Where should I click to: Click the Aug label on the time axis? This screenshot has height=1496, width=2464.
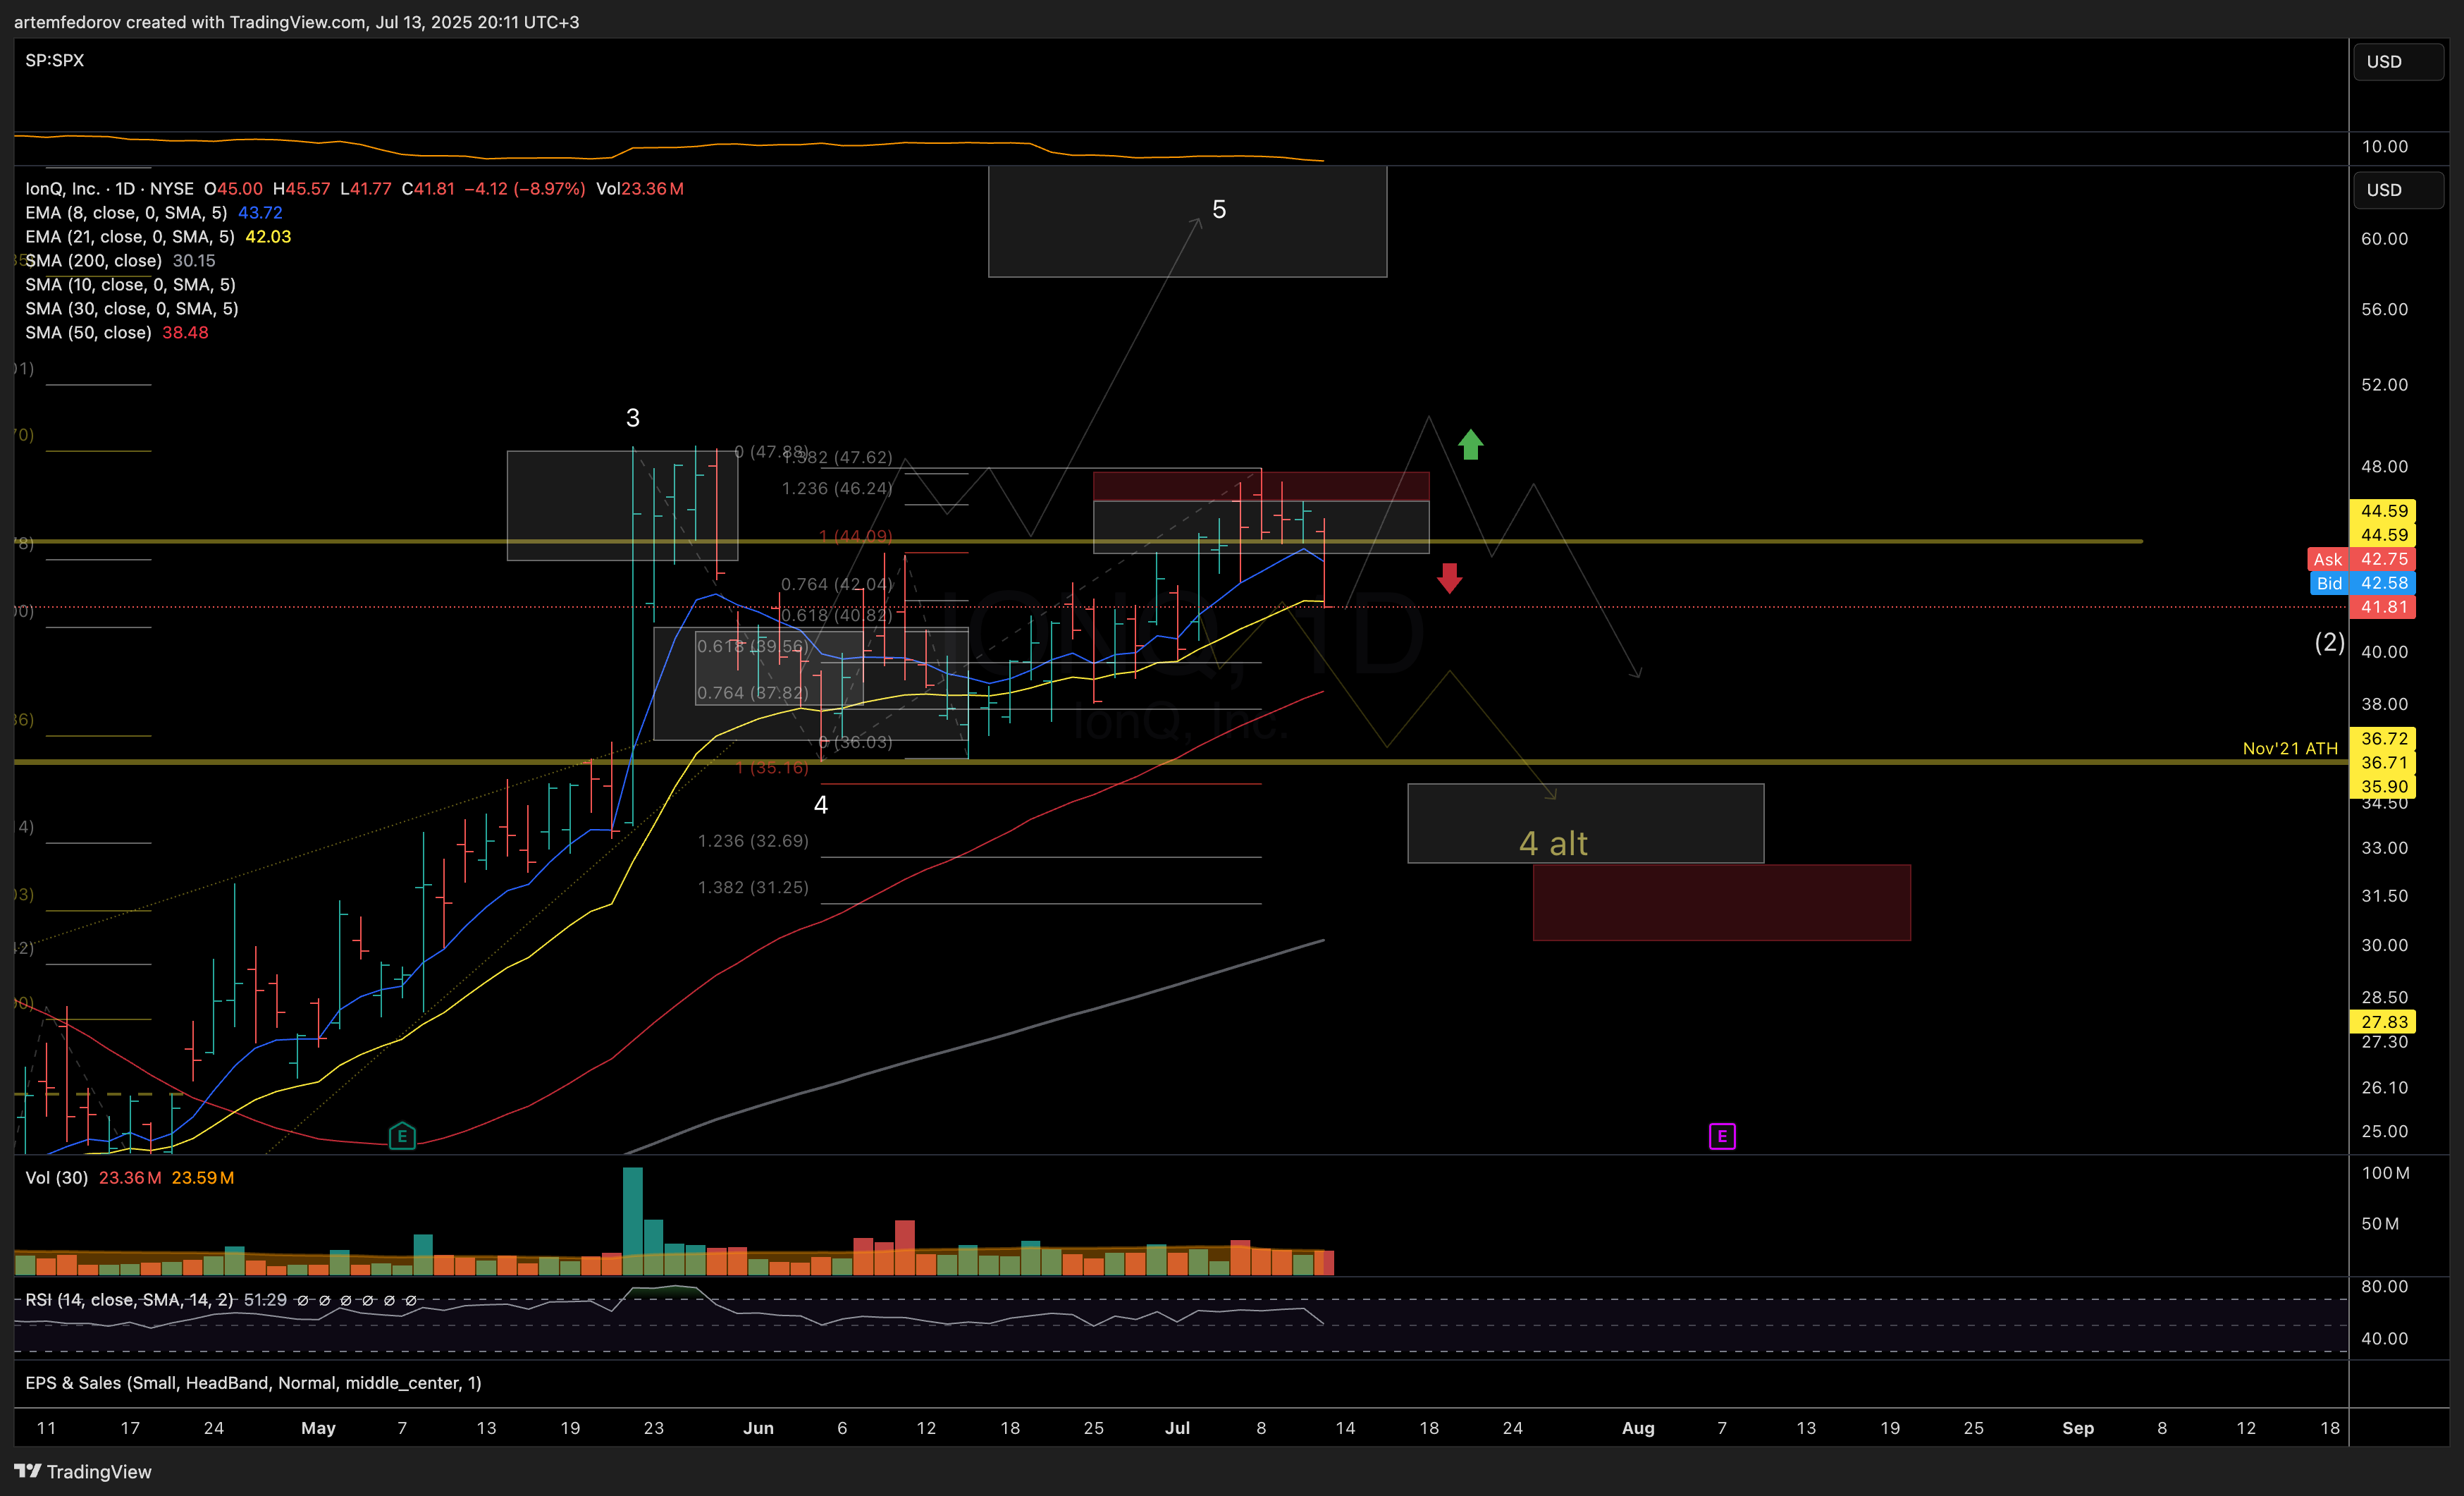[1638, 1428]
